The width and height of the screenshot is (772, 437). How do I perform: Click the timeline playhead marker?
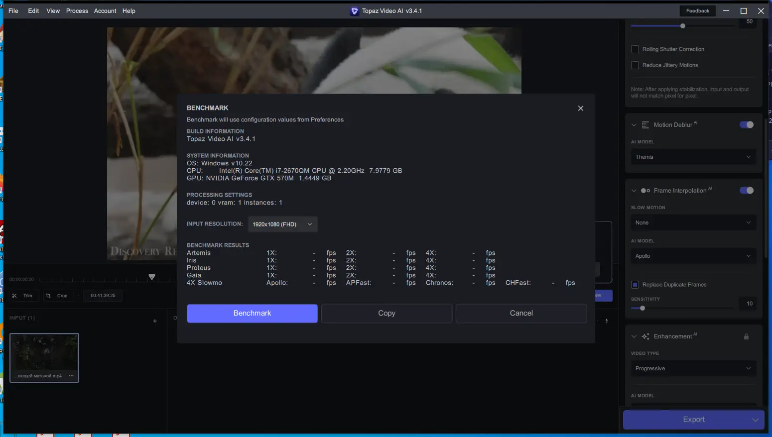click(x=152, y=277)
